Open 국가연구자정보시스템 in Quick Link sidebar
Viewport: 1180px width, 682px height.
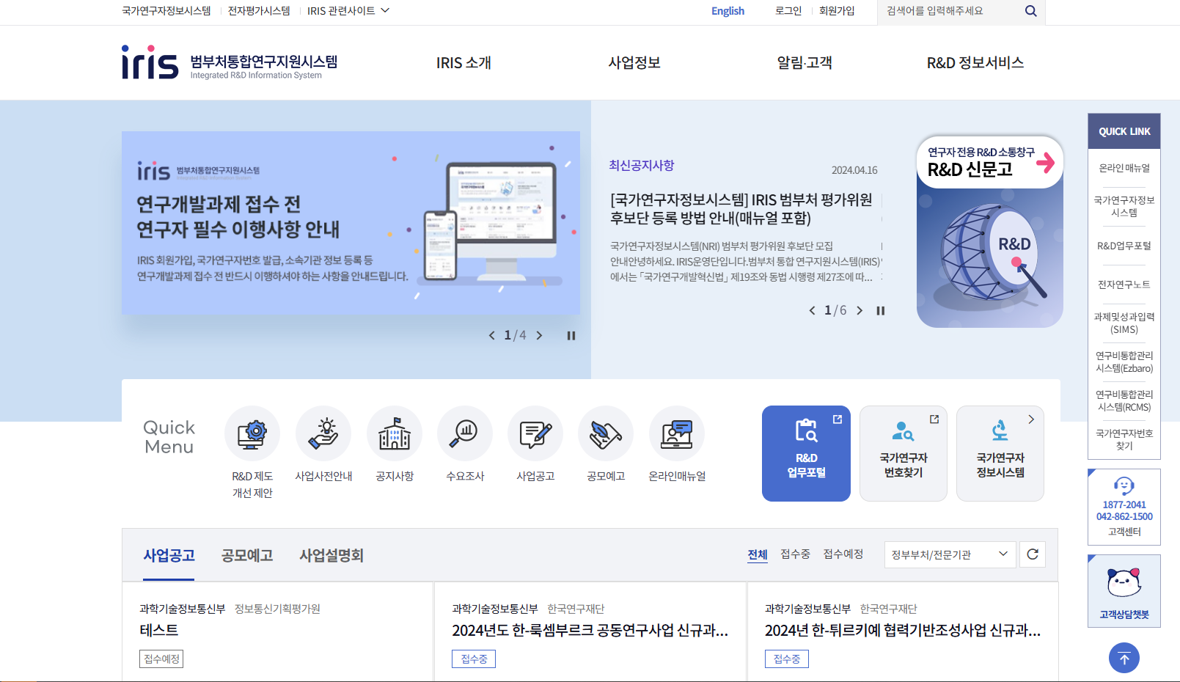pos(1124,207)
